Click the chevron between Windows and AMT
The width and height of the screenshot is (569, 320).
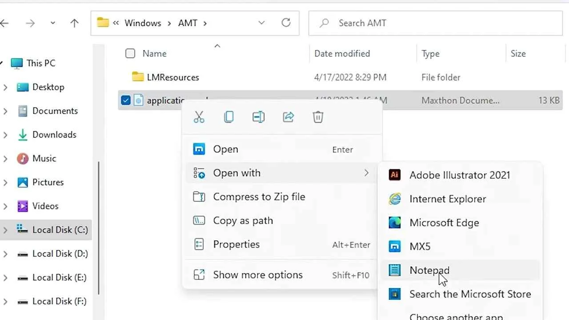coord(169,23)
